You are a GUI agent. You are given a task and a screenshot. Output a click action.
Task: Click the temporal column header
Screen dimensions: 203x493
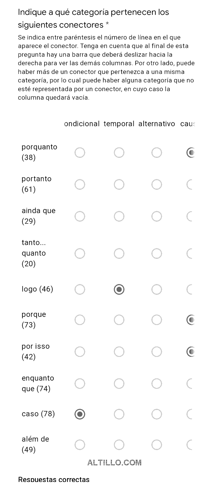click(x=119, y=124)
